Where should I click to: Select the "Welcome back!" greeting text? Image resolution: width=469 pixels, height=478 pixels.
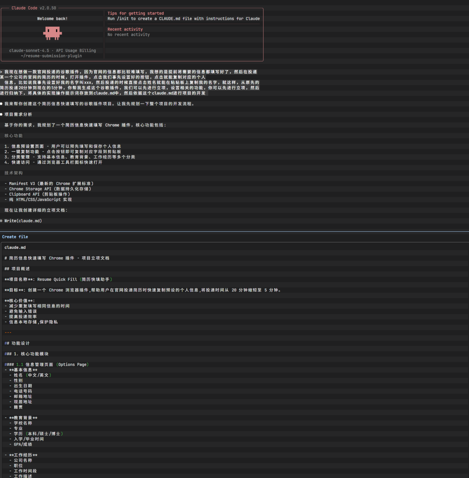tap(52, 19)
